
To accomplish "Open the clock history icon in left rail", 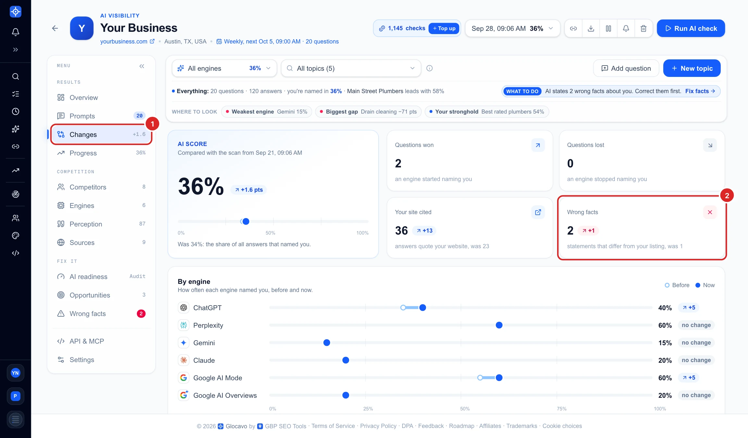I will pos(16,112).
